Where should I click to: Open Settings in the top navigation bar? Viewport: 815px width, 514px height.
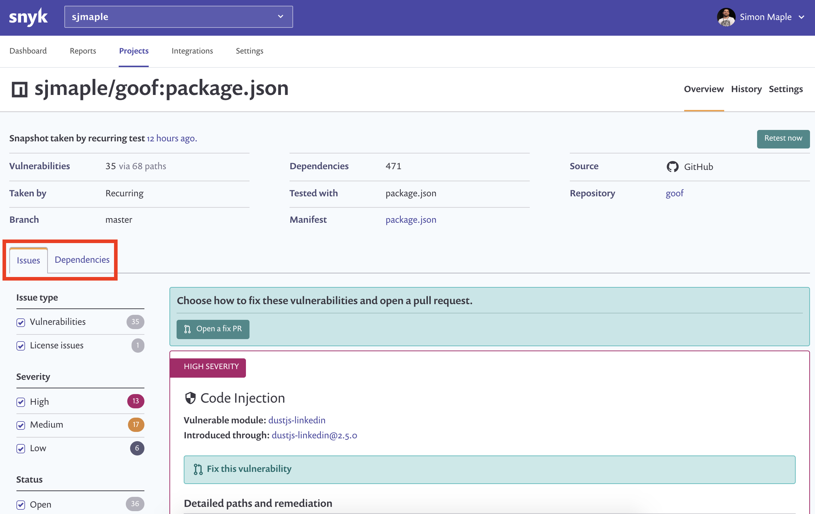pos(250,51)
